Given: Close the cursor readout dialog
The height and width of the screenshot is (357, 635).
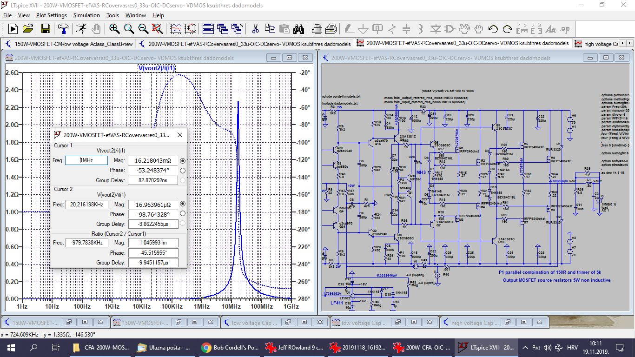Looking at the screenshot, I should coord(180,135).
